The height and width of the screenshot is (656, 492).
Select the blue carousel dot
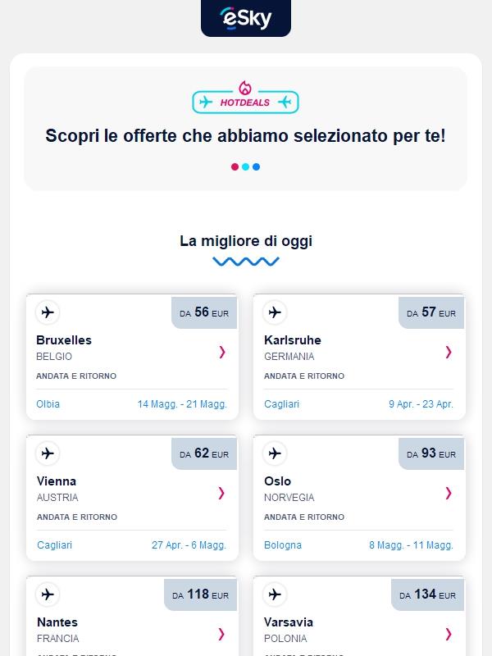click(257, 166)
